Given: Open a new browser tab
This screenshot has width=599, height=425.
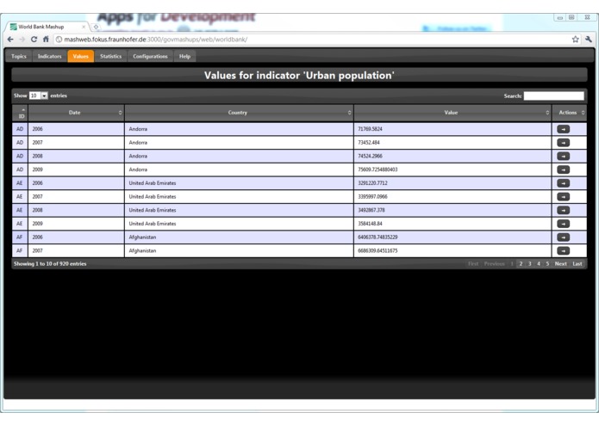Looking at the screenshot, I should point(96,27).
